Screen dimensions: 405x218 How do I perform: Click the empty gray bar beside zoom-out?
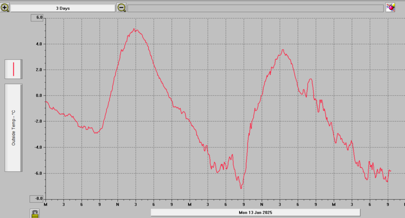click(x=255, y=8)
